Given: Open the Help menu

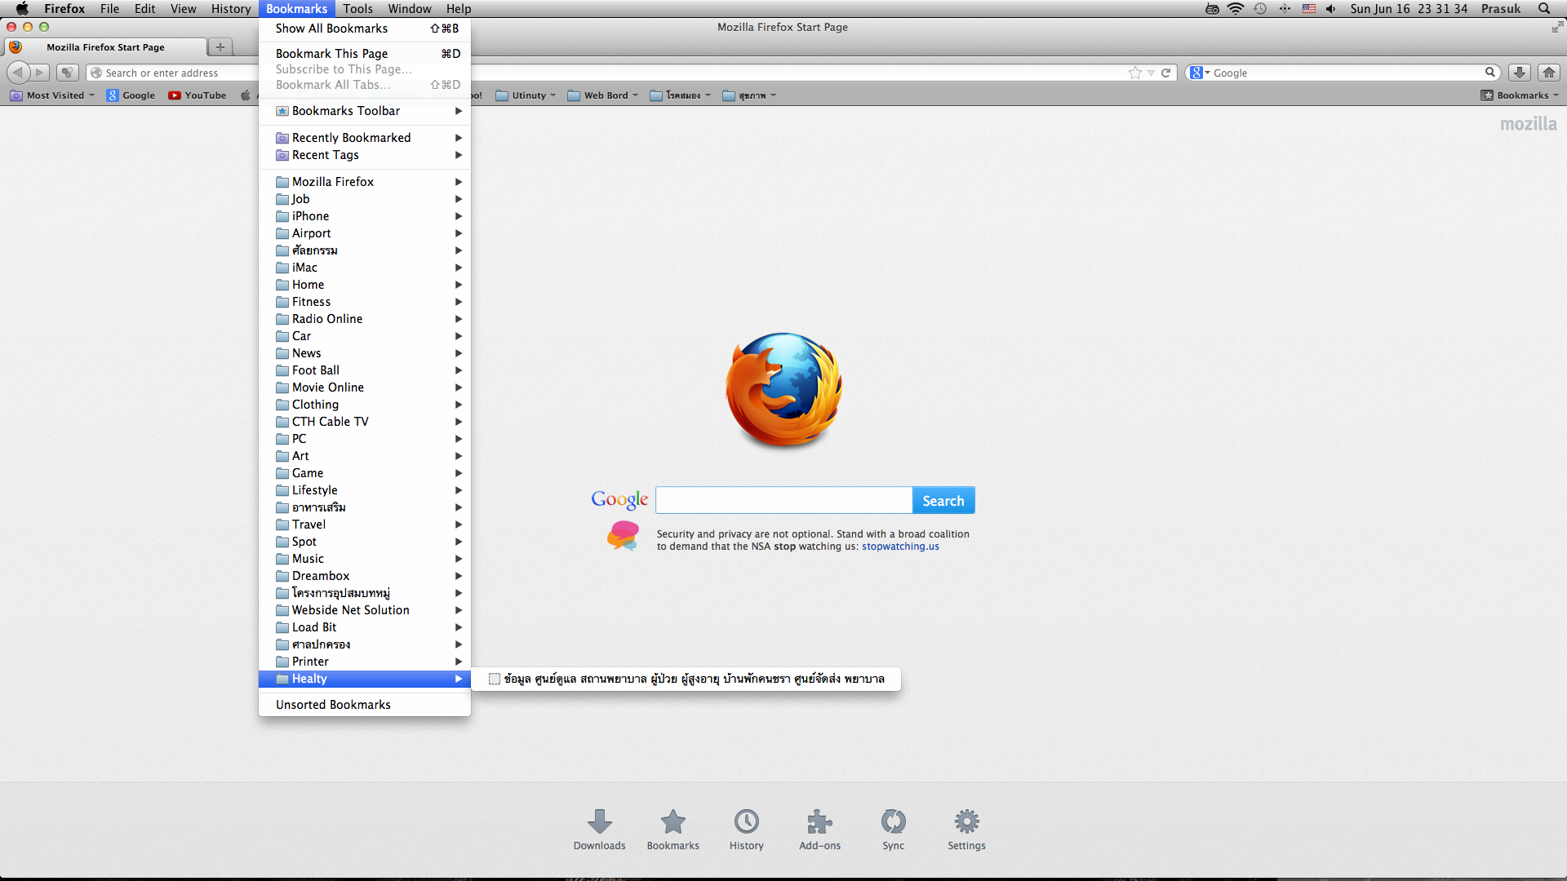Looking at the screenshot, I should click(459, 8).
